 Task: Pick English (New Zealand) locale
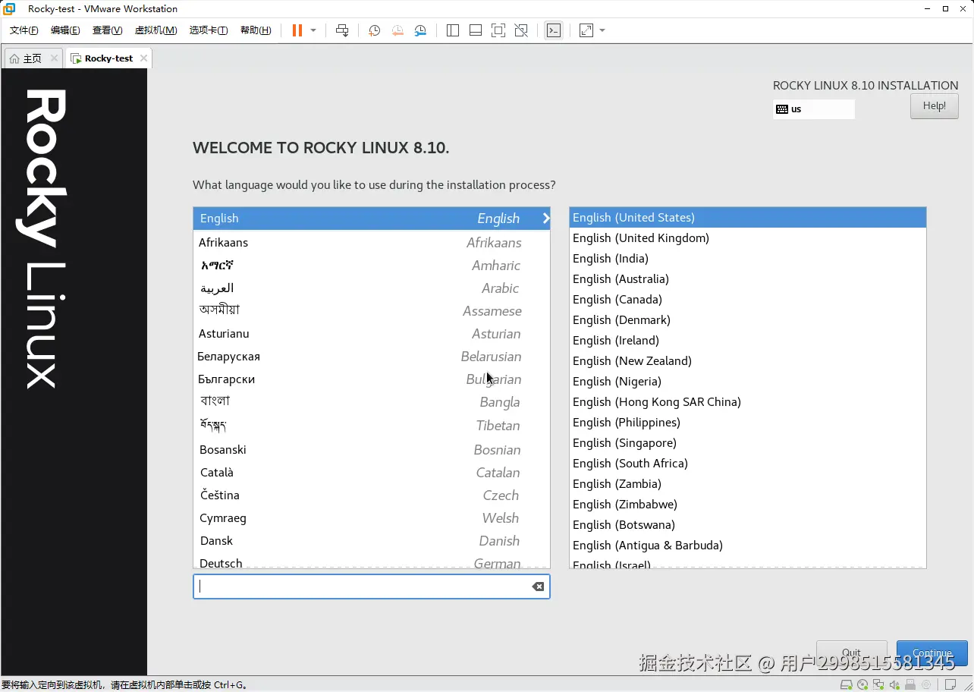tap(748, 361)
